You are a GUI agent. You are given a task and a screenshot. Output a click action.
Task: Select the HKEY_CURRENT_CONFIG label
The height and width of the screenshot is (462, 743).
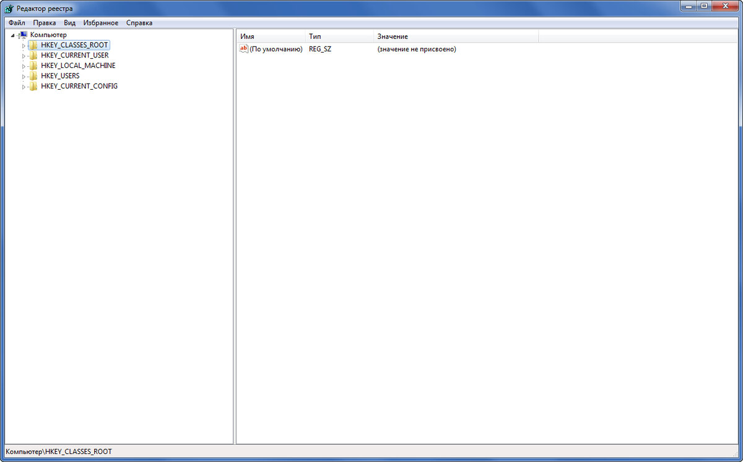(79, 86)
